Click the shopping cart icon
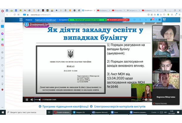The height and width of the screenshot is (123, 182). [164, 20]
